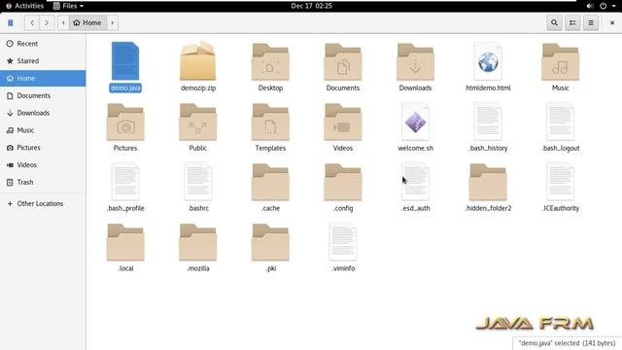Go forward with the forward arrow
622x350 pixels.
(x=47, y=23)
